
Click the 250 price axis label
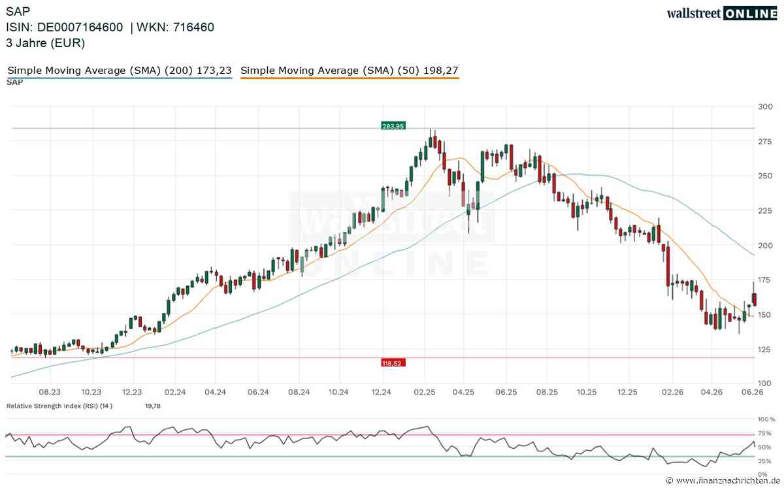click(766, 176)
